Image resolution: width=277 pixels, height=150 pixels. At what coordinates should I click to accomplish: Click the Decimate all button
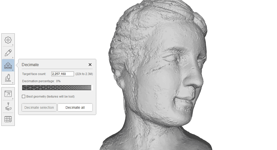tap(75, 107)
